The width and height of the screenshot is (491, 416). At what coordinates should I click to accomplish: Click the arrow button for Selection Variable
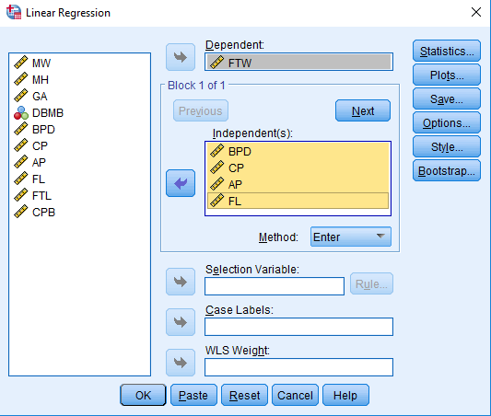181,282
